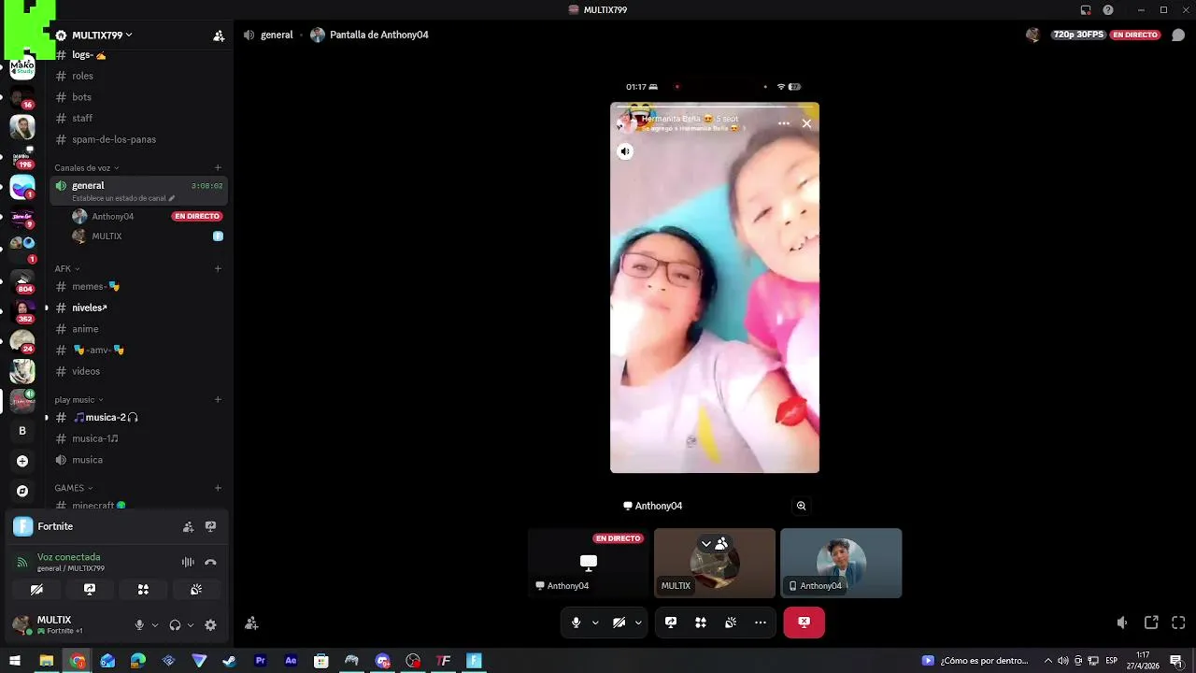The width and height of the screenshot is (1196, 673).
Task: Open input device options arrow in the user panel
Action: tap(155, 625)
